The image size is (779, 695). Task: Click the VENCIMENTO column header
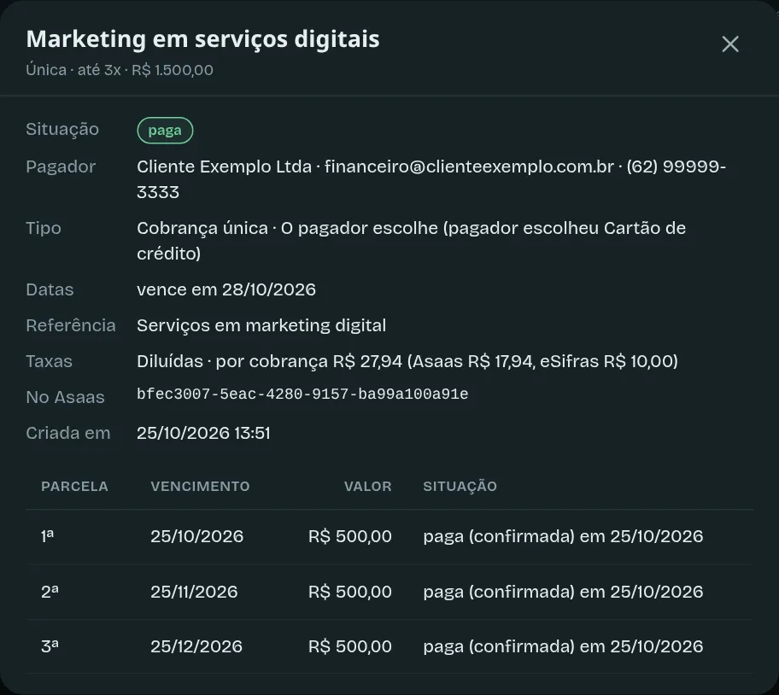(x=200, y=486)
